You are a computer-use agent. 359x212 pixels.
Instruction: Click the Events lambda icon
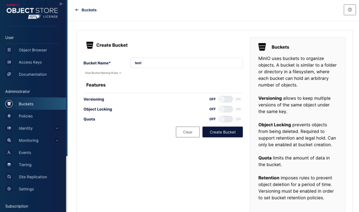pyautogui.click(x=9, y=152)
